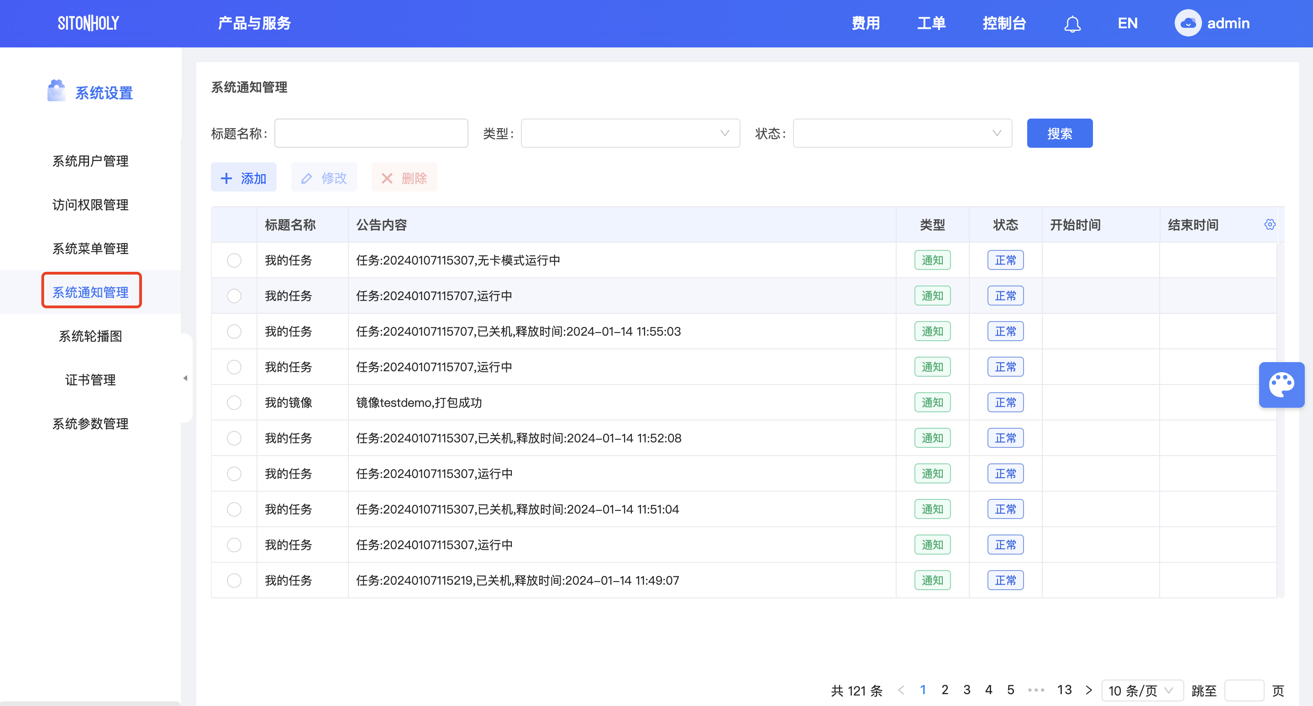Open the 类型 filter dropdown
The height and width of the screenshot is (706, 1313).
pyautogui.click(x=630, y=133)
